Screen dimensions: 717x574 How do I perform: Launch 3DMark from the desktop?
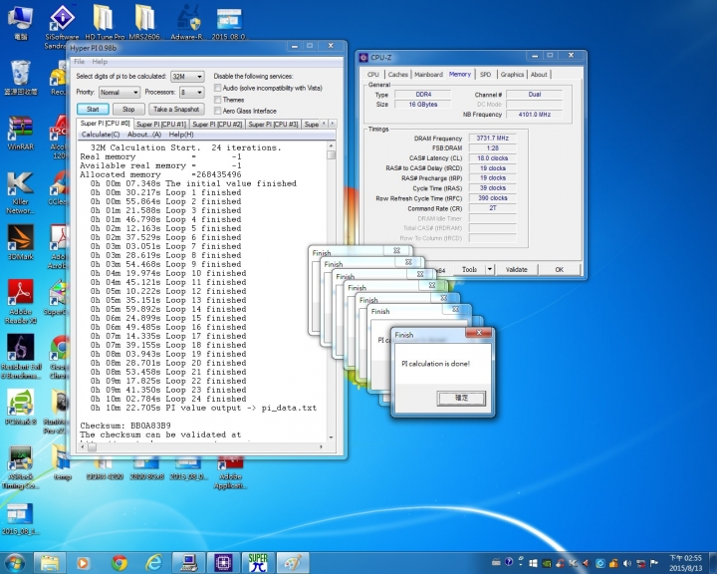[21, 242]
